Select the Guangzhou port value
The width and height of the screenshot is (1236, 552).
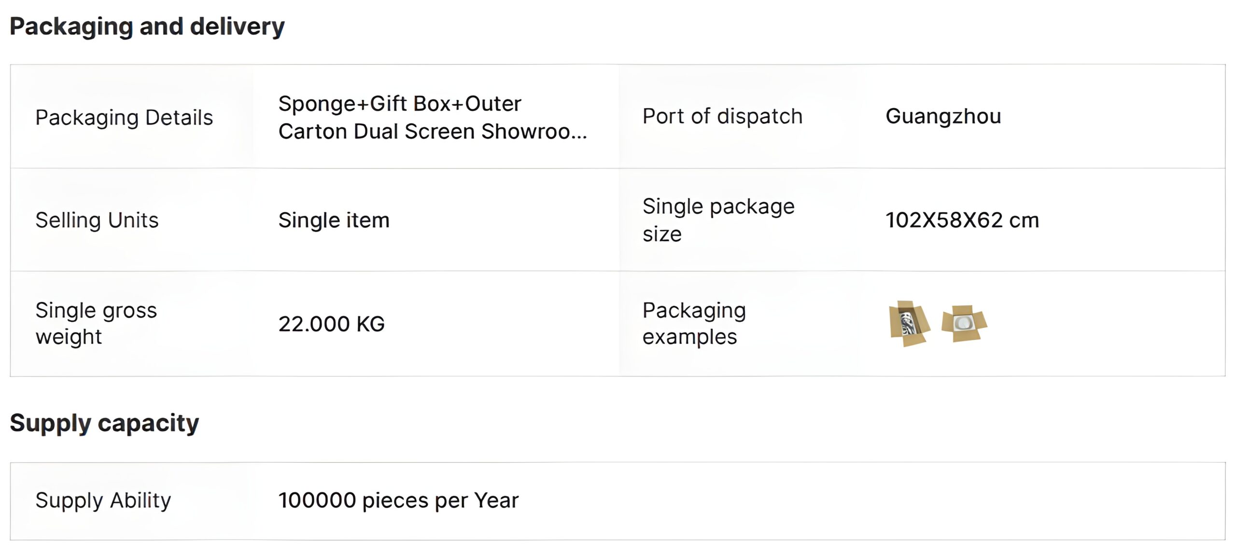coord(943,116)
